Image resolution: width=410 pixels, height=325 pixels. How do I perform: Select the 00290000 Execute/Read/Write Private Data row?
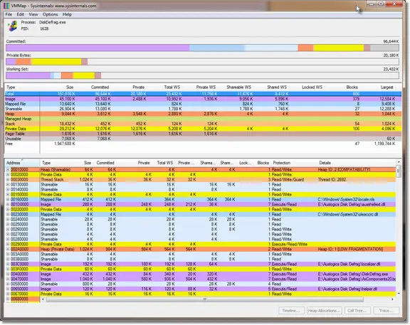200,244
